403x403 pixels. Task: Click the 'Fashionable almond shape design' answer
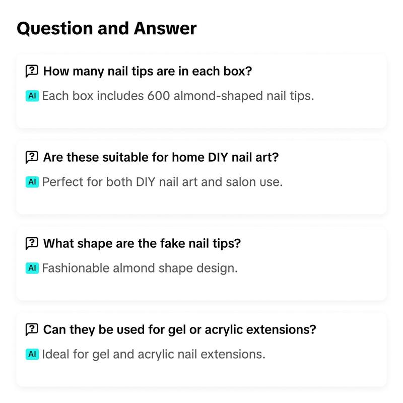(140, 268)
